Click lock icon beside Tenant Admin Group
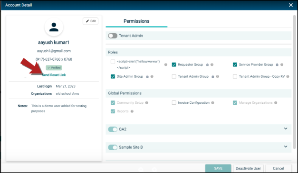 click(213, 77)
